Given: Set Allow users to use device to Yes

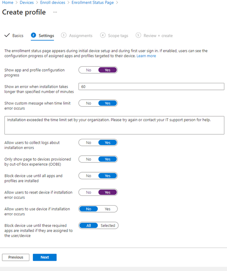Looking at the screenshot, I should 108,209.
